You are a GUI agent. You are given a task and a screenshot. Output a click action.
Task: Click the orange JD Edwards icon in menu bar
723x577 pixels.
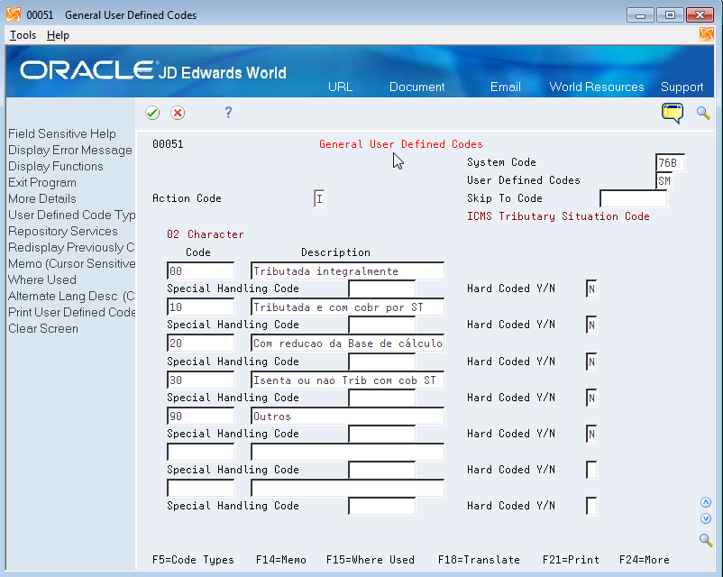(x=707, y=34)
